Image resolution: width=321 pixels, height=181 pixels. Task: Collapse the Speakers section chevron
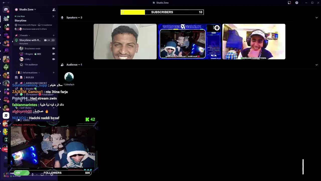(316, 18)
